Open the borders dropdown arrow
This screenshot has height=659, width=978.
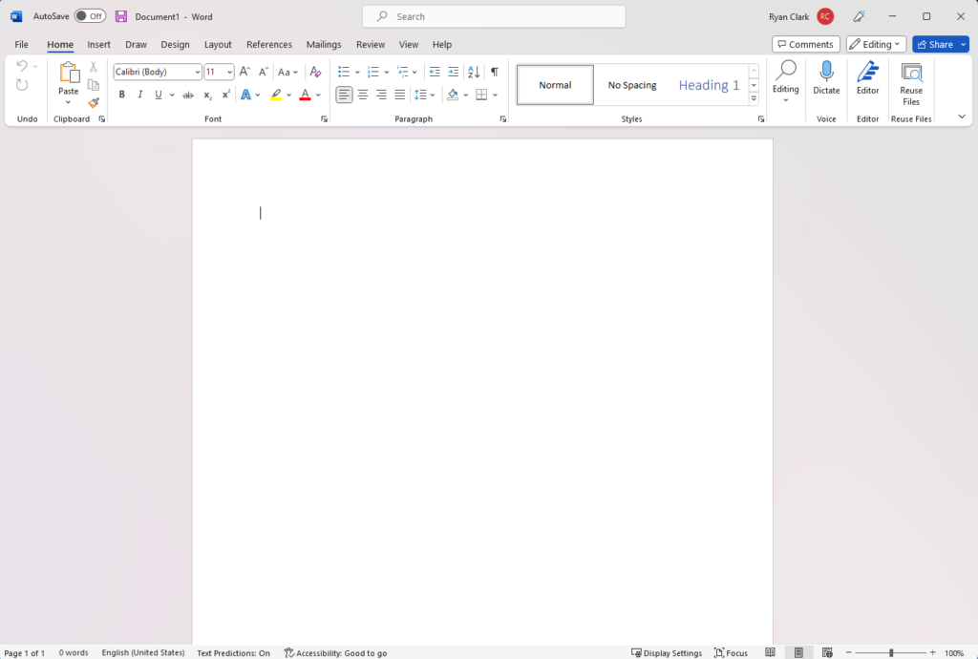click(x=496, y=95)
